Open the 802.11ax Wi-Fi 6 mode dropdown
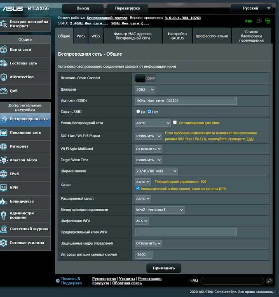The width and height of the screenshot is (279, 297). click(148, 136)
